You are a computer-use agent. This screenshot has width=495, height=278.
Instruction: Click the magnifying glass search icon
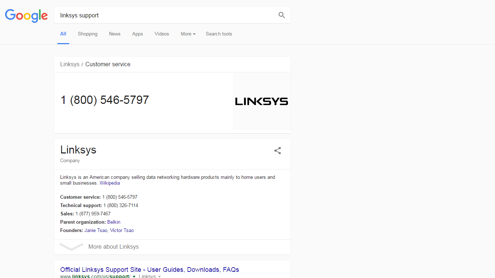coord(282,15)
